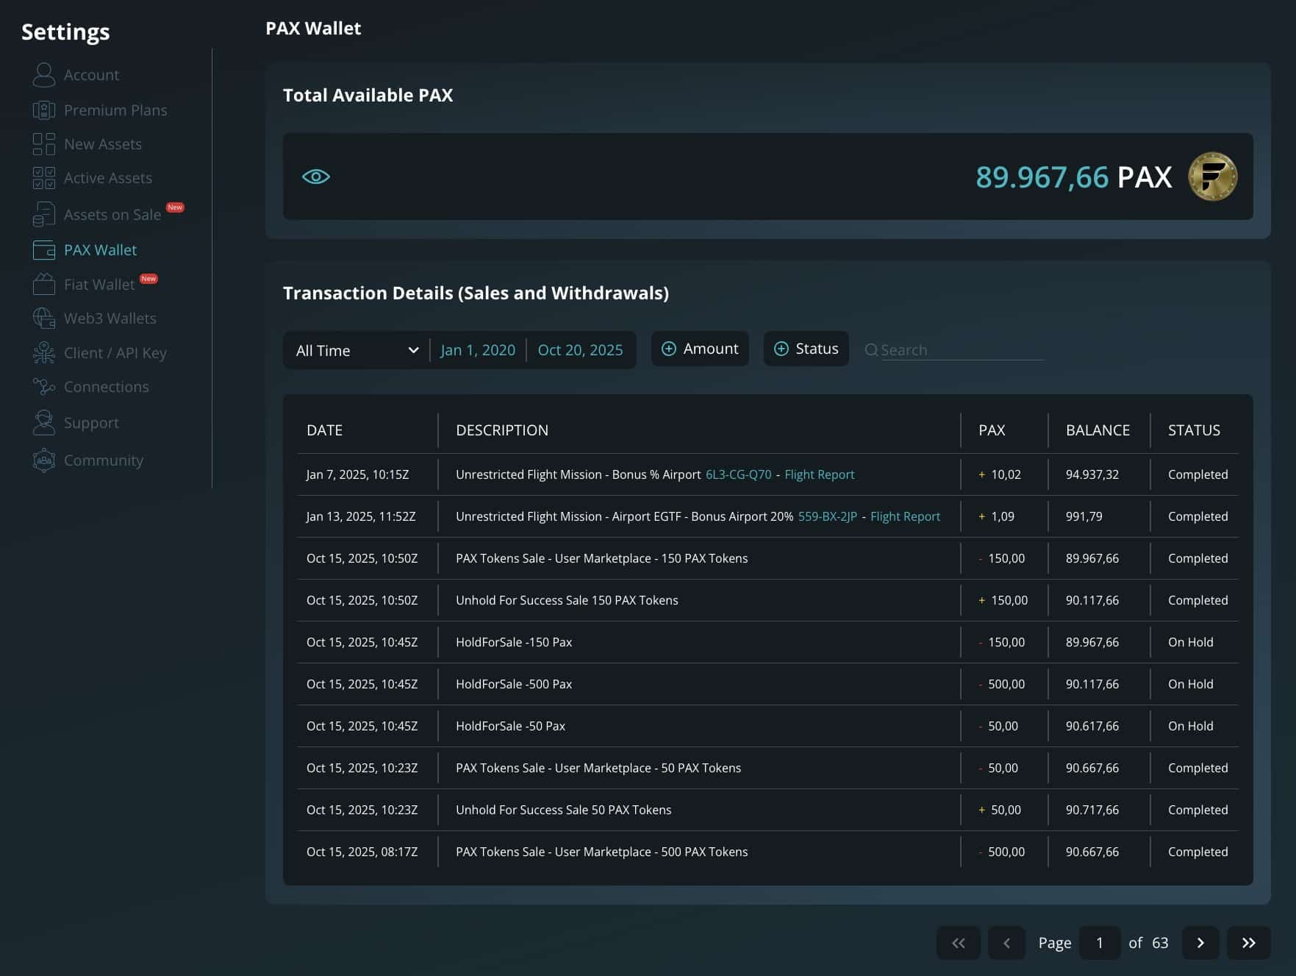Add an Amount filter
The height and width of the screenshot is (976, 1296).
click(x=700, y=349)
